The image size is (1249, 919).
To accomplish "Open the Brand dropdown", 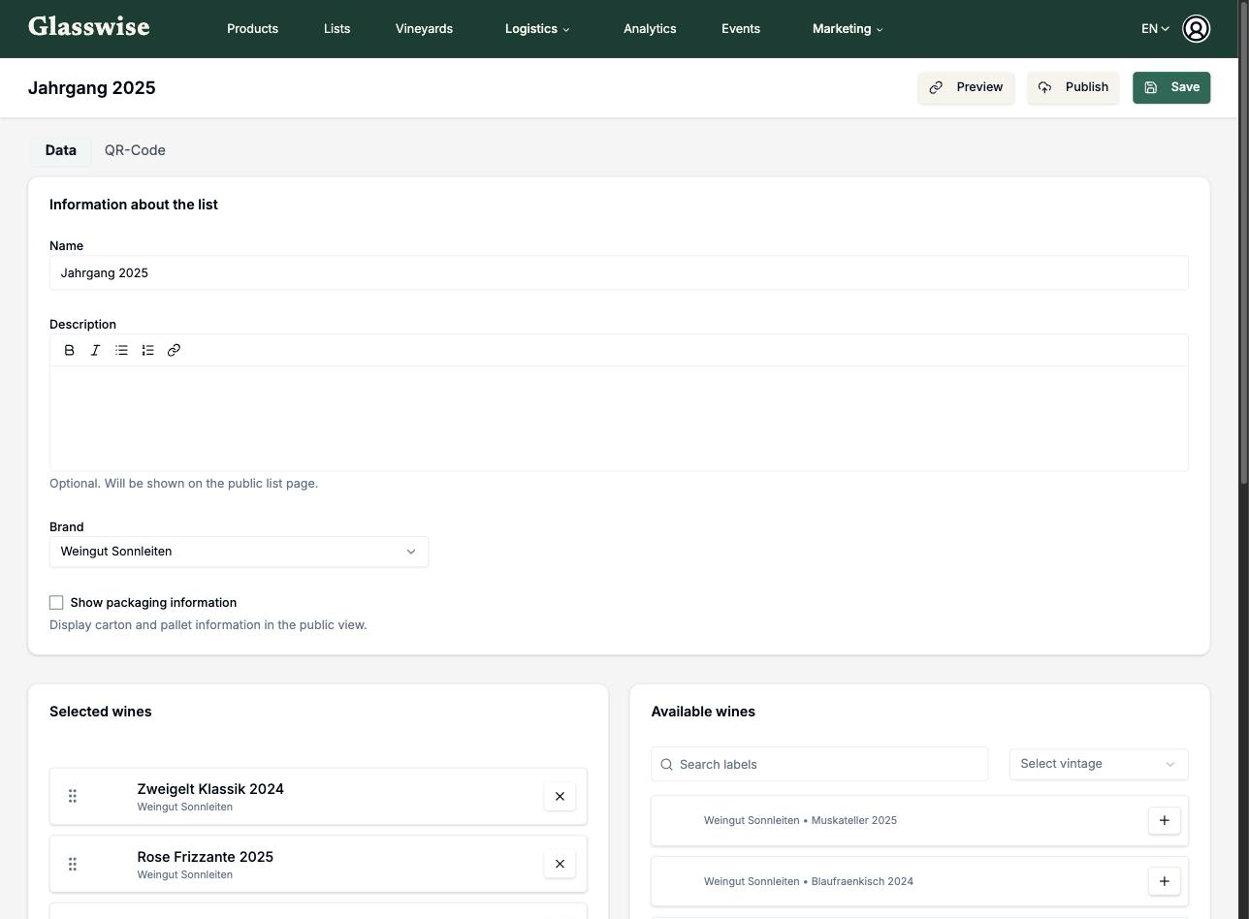I will 239,552.
